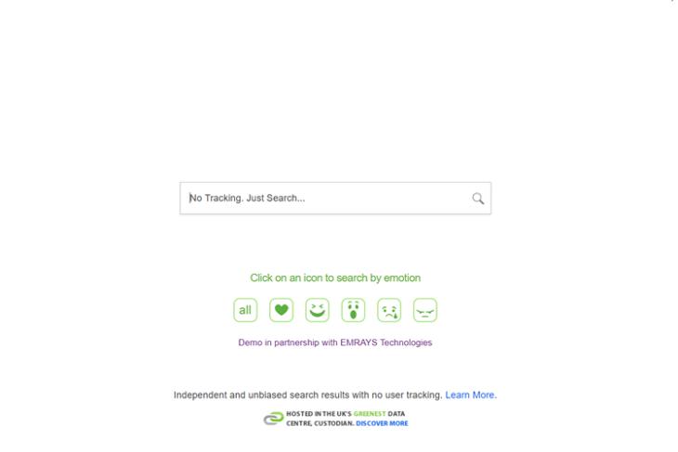The image size is (678, 452).
Task: Click the word 'Technologies' in partnership line
Action: click(x=406, y=342)
